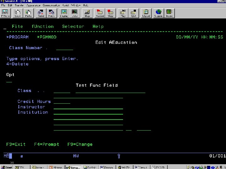The width and height of the screenshot is (226, 169).
Task: Click the macro Stop toolbar icon
Action: [x=110, y=13]
